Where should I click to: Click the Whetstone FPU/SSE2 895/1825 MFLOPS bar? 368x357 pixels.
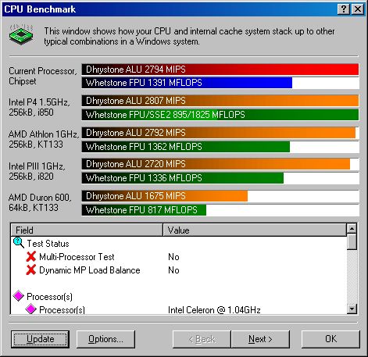220,115
